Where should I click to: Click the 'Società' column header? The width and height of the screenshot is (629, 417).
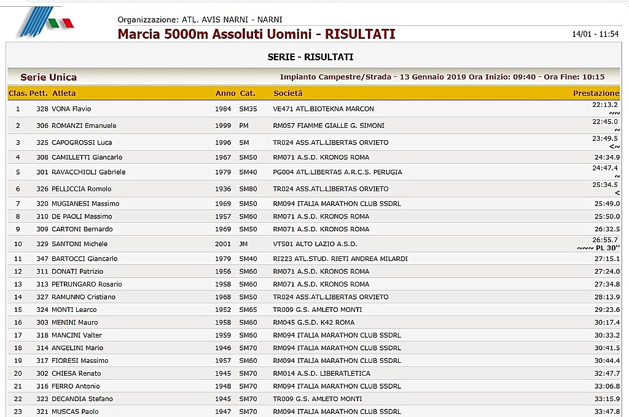point(288,93)
